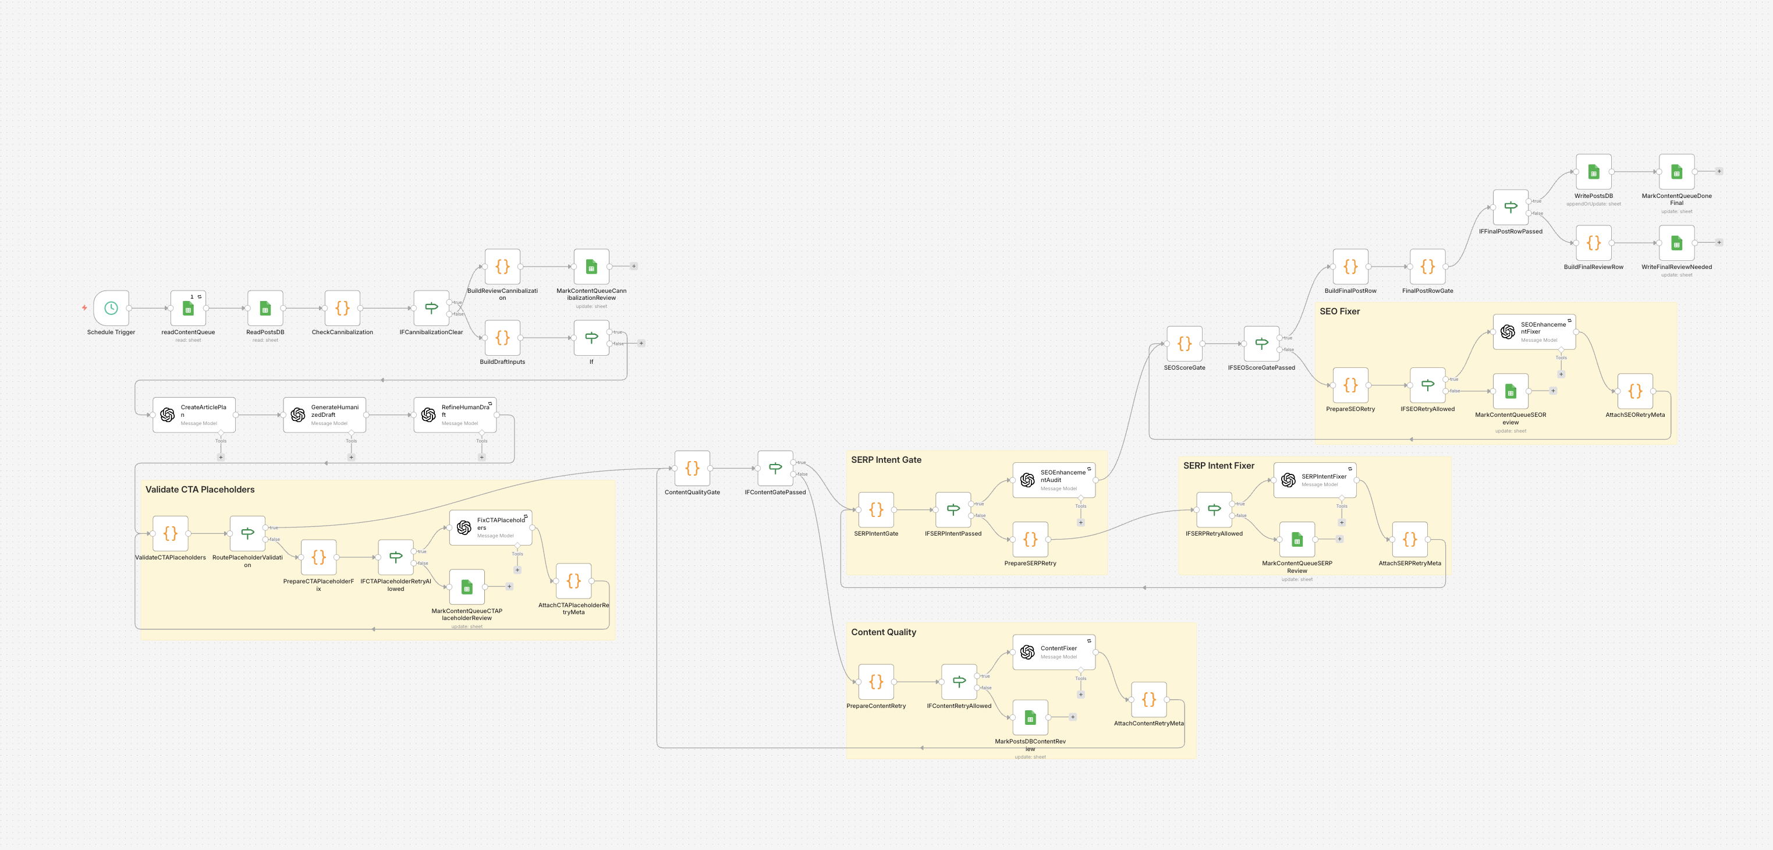Open the AttachSEORetryMeta code node
Viewport: 1773px width, 850px height.
click(x=1636, y=392)
